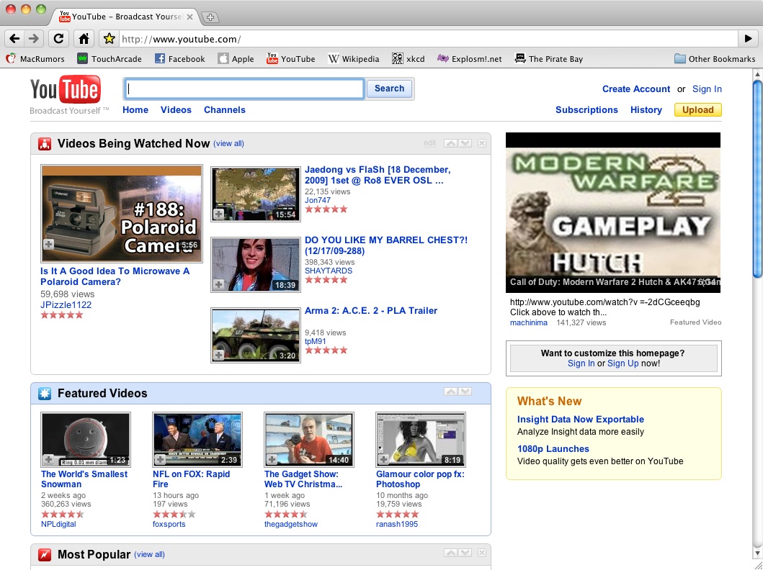Move Featured Videos module up
Image resolution: width=763 pixels, height=570 pixels.
450,392
